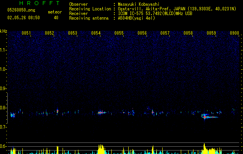Viewport: 243px width, 154px height.
Task: Click the 0.7 kHz axis label
Action: click(x=3, y=127)
